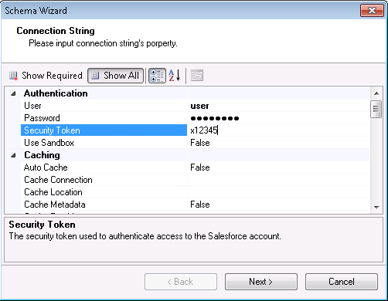Viewport: 388px width, 301px height.
Task: Close the Schema Wizard dialog
Action: pos(372,11)
